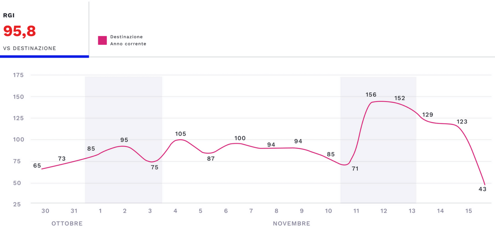The image size is (495, 238).
Task: Click the pink Destinazione legend swatch
Action: point(102,40)
